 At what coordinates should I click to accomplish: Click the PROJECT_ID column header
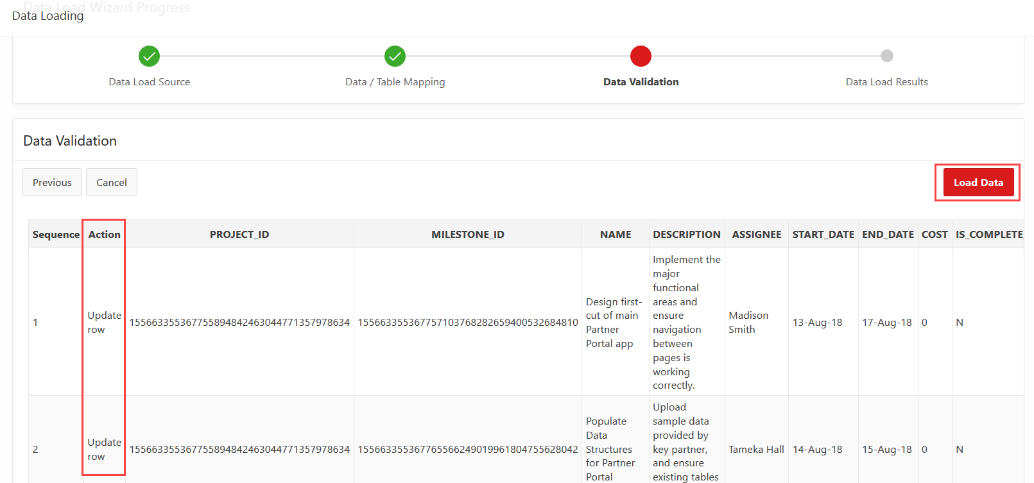click(239, 235)
